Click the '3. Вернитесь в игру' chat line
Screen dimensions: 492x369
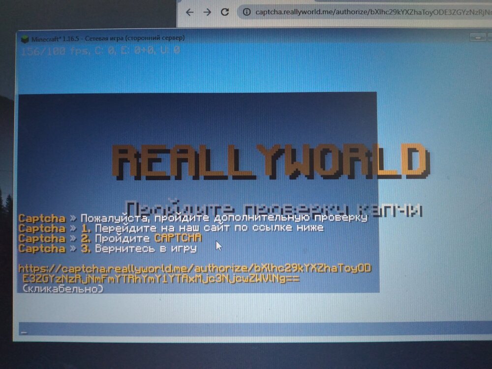point(107,248)
